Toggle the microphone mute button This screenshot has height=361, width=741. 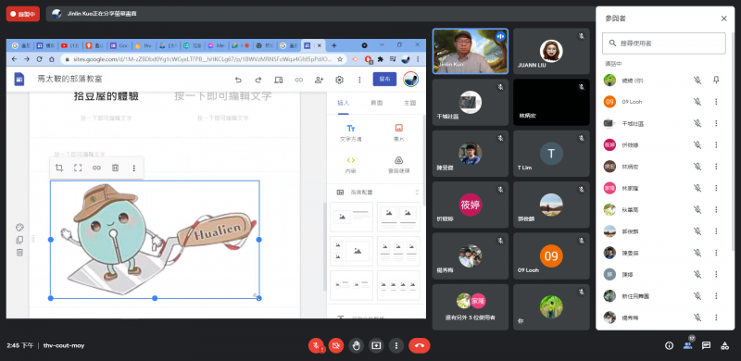pyautogui.click(x=316, y=346)
